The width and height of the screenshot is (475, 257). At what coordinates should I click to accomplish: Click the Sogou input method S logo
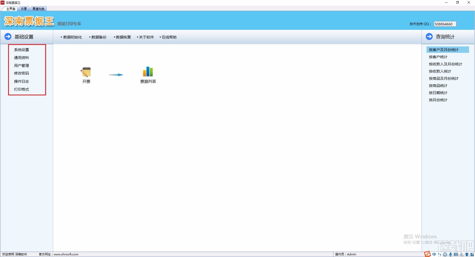point(427,254)
